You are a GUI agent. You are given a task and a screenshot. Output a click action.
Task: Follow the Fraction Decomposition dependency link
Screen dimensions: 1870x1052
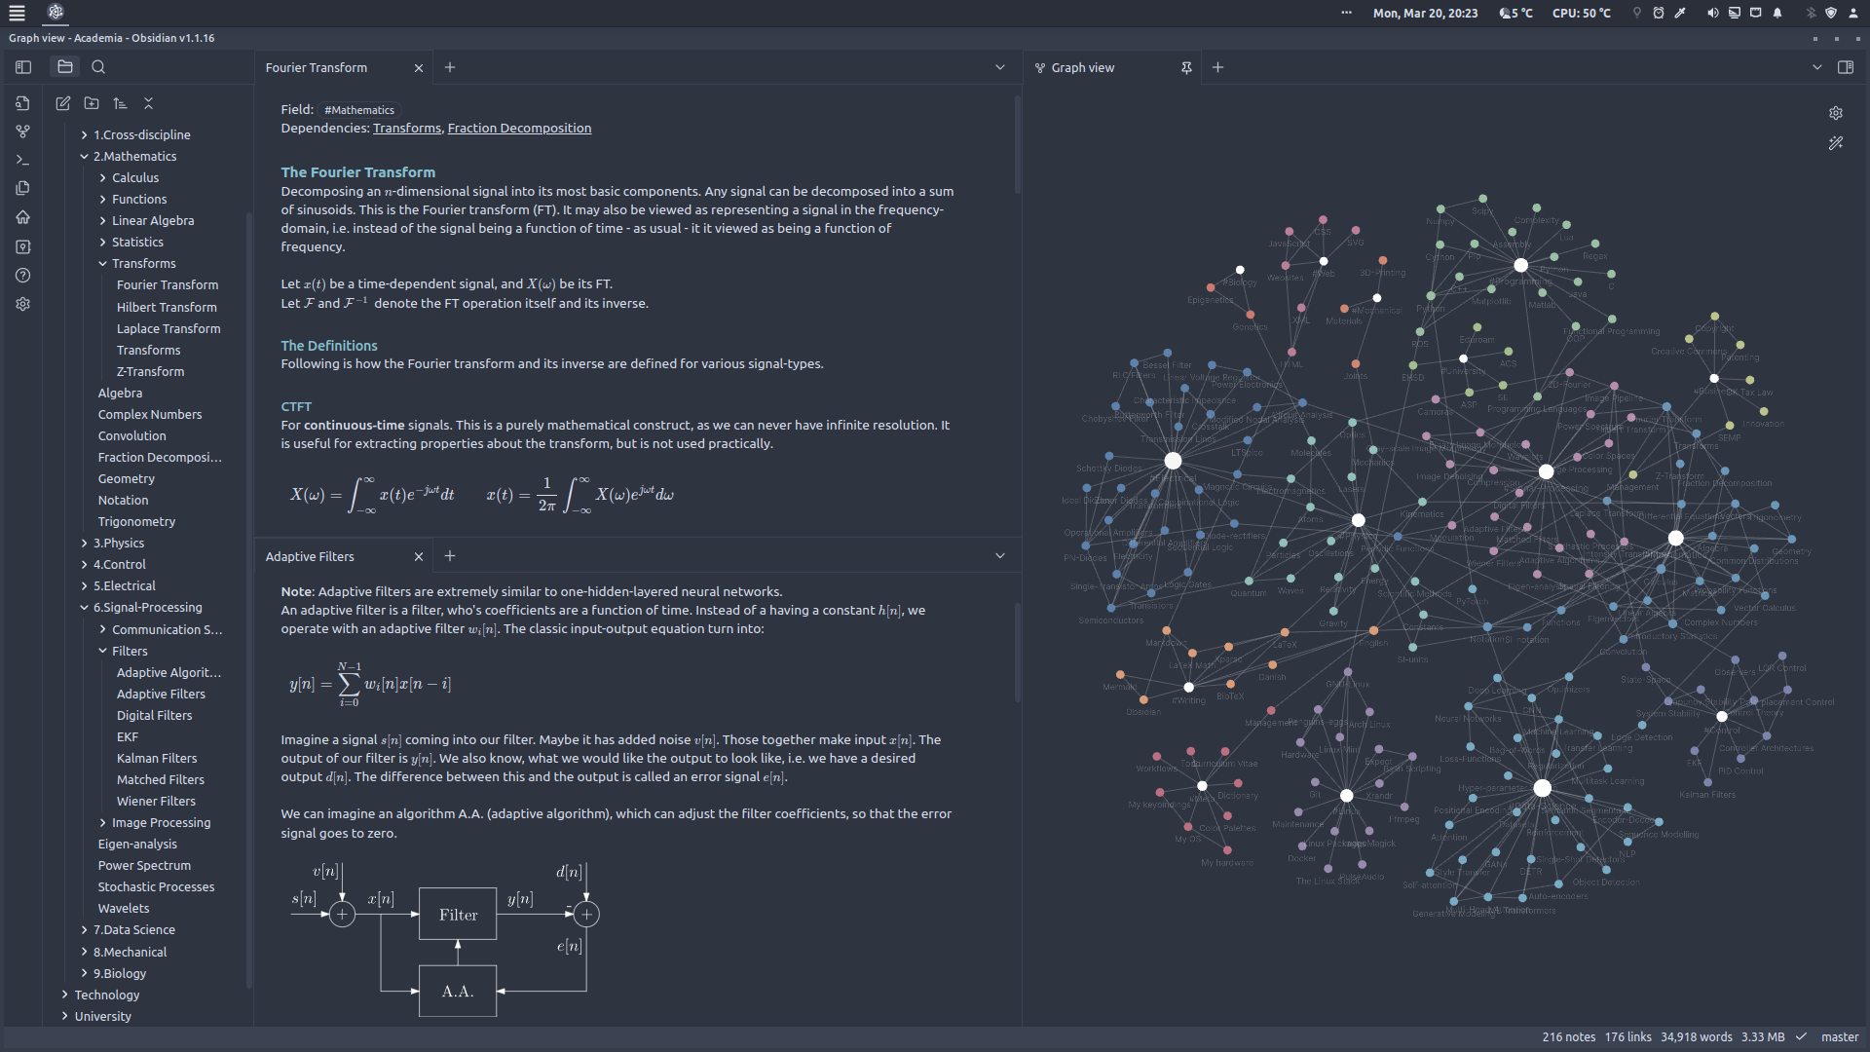(519, 128)
